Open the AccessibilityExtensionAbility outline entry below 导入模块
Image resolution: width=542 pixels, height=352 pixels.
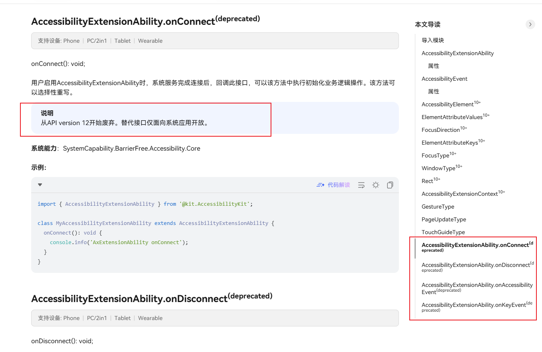pos(458,53)
